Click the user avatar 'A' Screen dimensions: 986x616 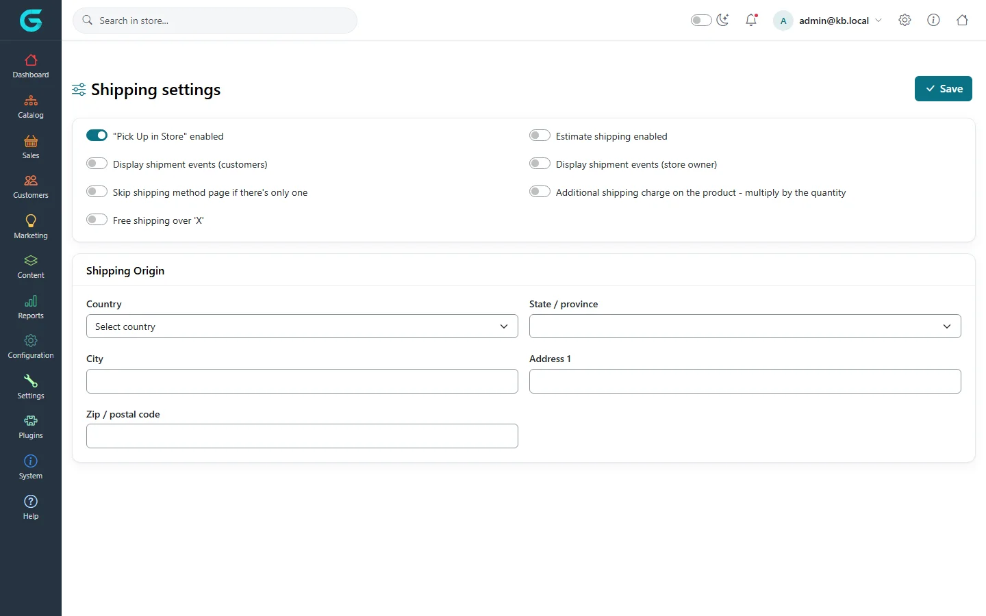783,21
